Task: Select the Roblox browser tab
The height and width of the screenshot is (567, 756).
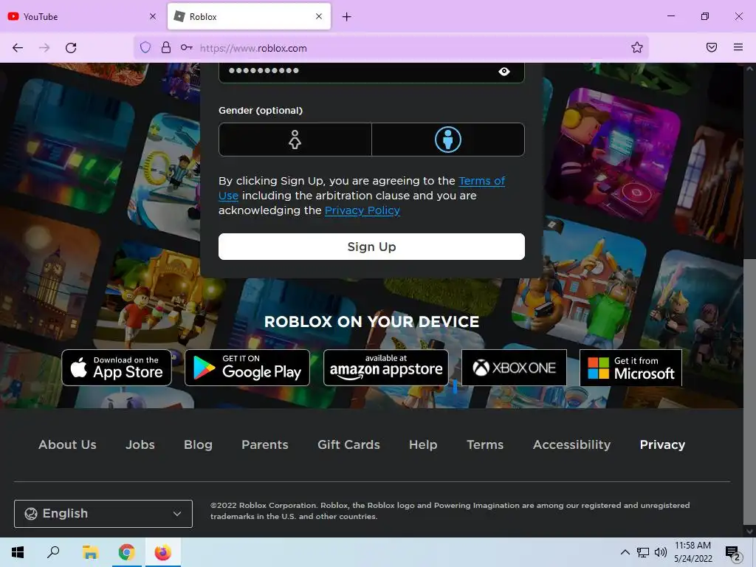Action: click(249, 16)
